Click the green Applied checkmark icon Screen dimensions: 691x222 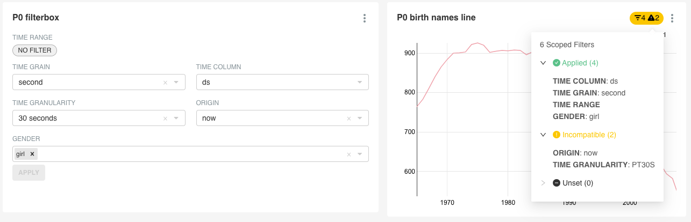(x=557, y=63)
